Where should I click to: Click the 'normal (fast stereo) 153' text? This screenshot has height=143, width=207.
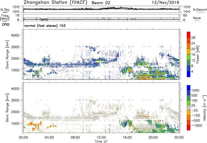[x=45, y=26]
